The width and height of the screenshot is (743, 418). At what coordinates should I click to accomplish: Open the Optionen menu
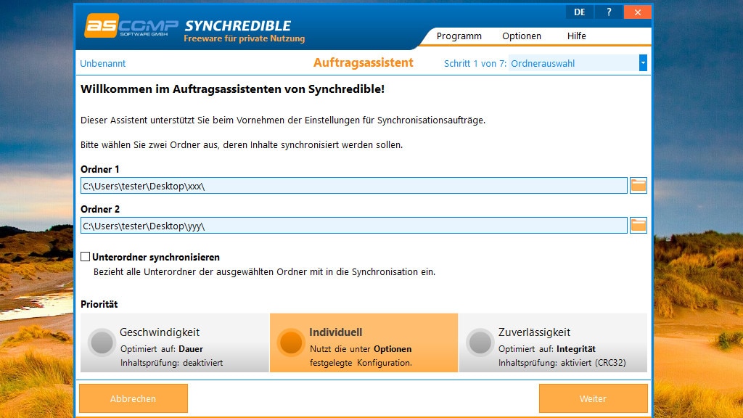point(521,36)
